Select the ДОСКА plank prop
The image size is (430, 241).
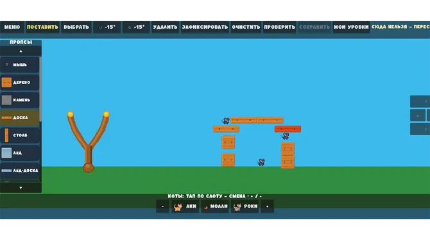[20, 118]
